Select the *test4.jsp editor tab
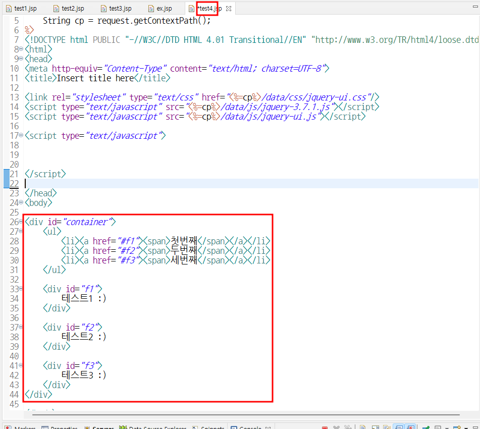 [209, 9]
